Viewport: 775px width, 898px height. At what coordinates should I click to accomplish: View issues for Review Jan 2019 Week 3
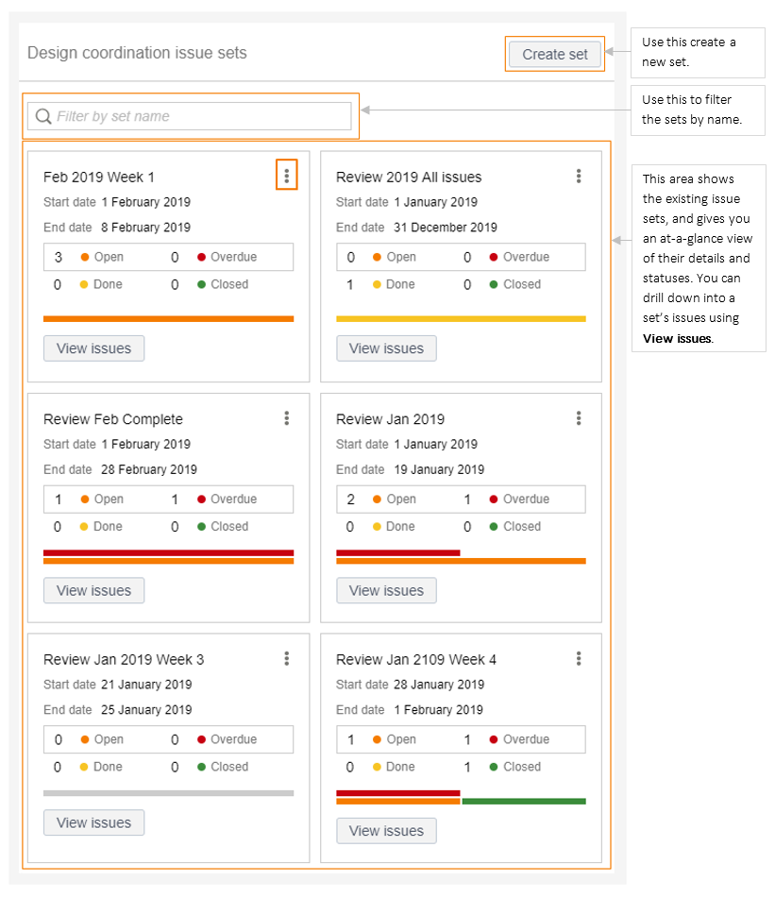(x=93, y=822)
